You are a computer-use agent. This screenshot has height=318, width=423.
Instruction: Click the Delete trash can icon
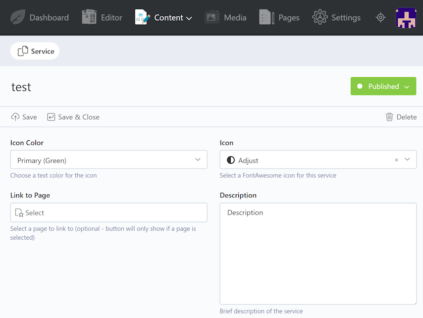tap(389, 117)
